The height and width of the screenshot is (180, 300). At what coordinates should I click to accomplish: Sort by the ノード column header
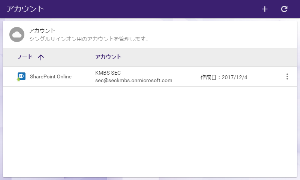[25, 57]
